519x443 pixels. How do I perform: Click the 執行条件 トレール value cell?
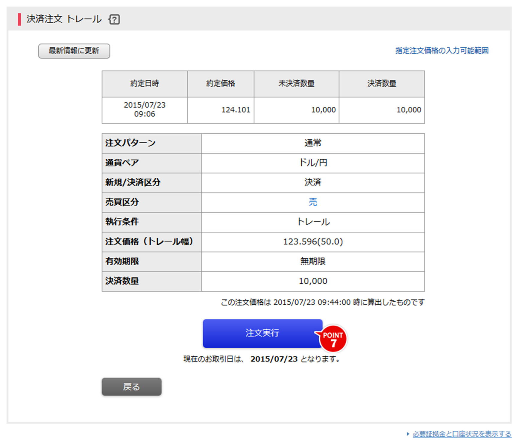pyautogui.click(x=313, y=222)
